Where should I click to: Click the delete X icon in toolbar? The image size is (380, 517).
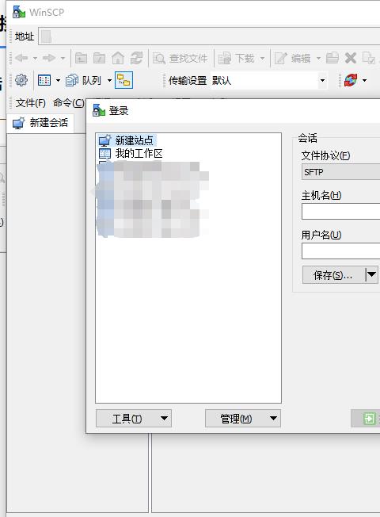click(x=351, y=58)
